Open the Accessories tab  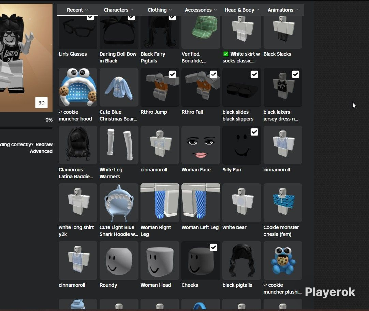[201, 10]
